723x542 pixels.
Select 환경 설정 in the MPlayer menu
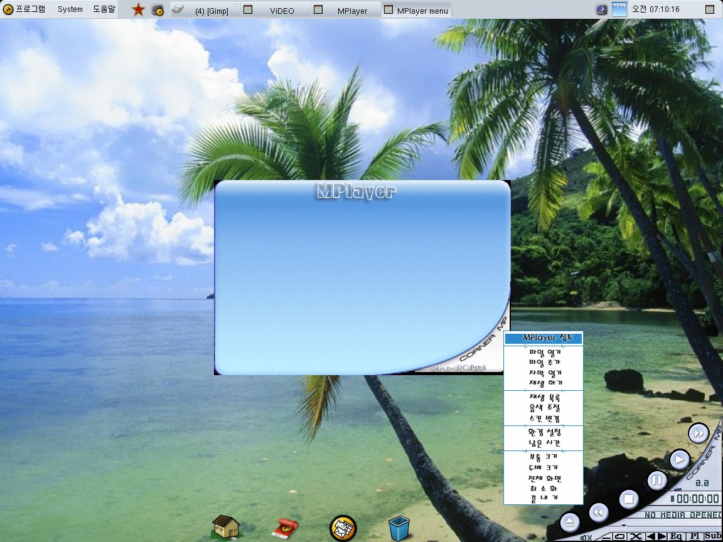tap(544, 432)
